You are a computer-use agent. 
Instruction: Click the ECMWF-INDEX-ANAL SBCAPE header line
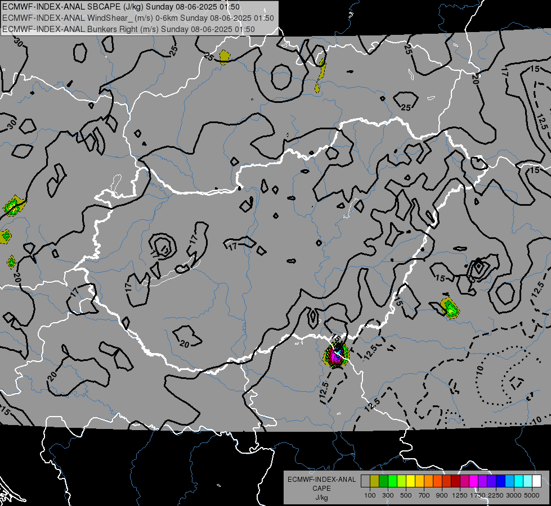tap(121, 7)
